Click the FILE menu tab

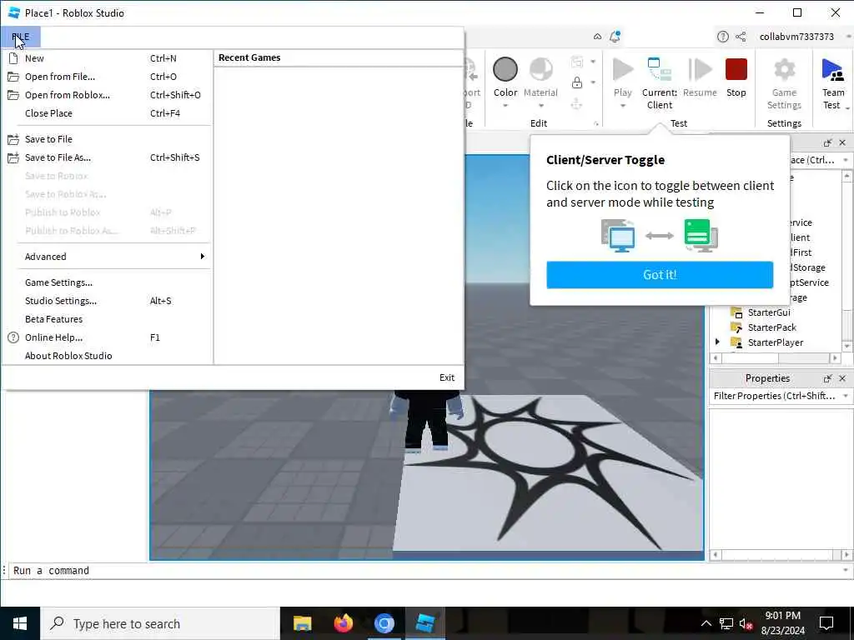[x=21, y=37]
